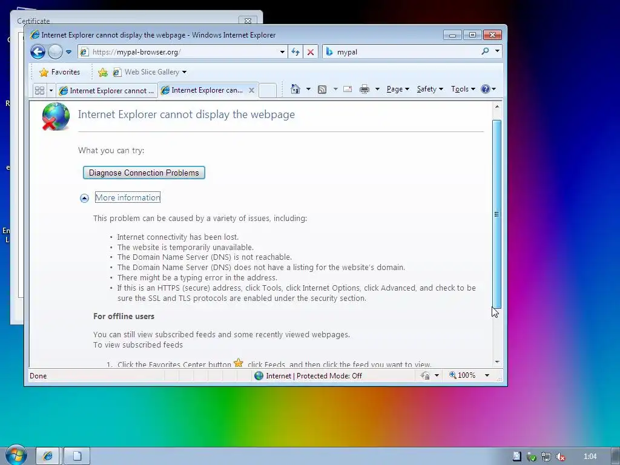Open the Safety menu

430,89
